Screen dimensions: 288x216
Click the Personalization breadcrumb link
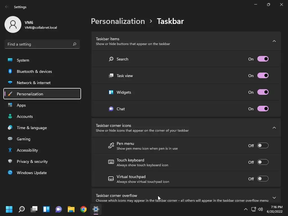click(x=118, y=21)
